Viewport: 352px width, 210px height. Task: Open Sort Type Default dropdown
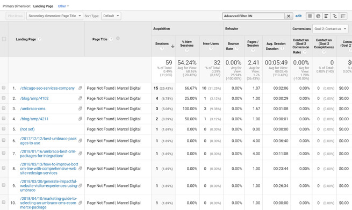(111, 16)
